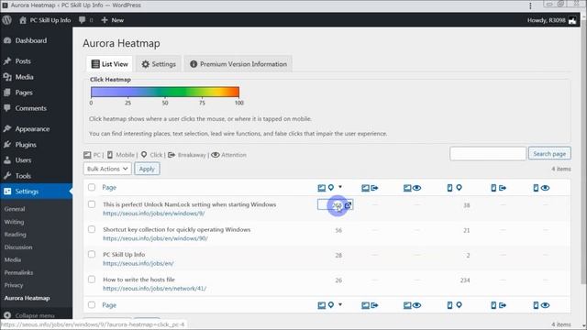Focus the page search field
The image size is (587, 330).
pos(488,154)
